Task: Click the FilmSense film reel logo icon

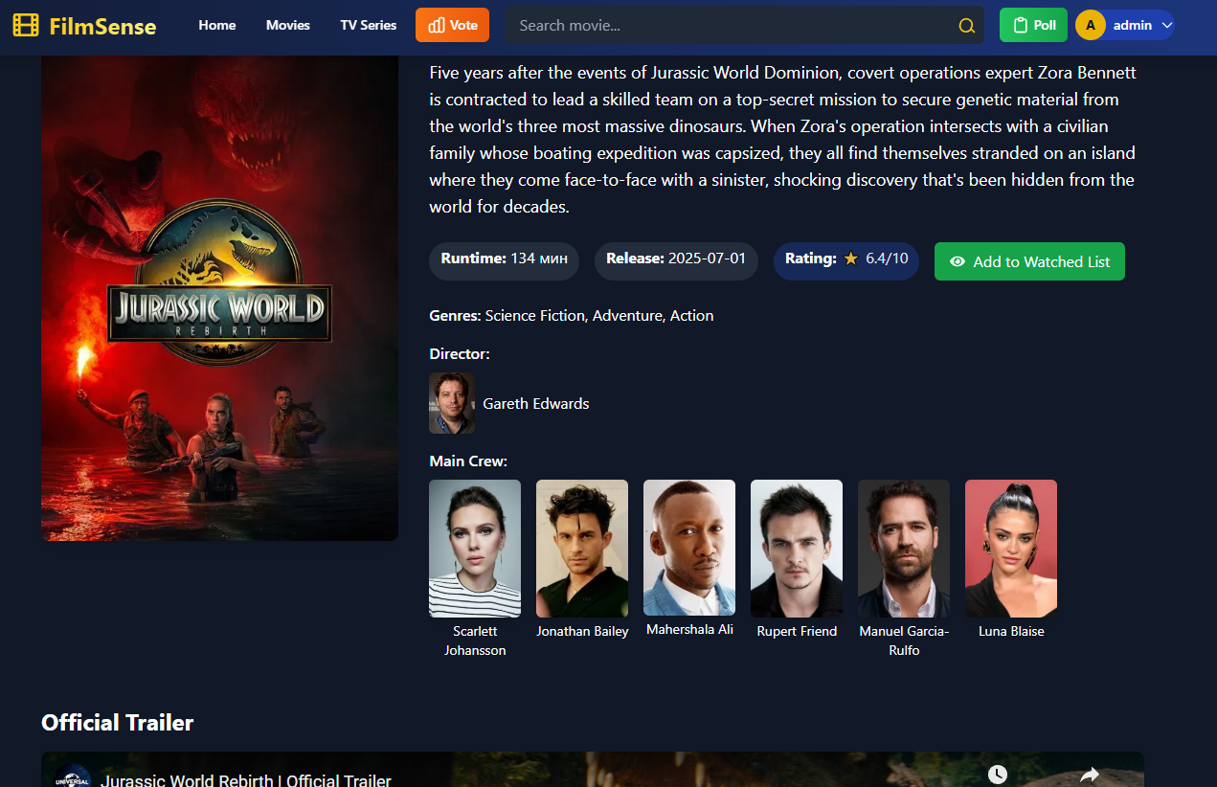Action: [x=26, y=26]
